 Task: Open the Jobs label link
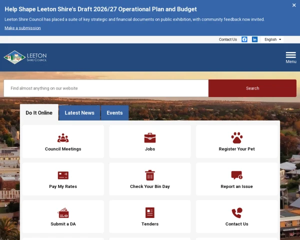(x=150, y=149)
